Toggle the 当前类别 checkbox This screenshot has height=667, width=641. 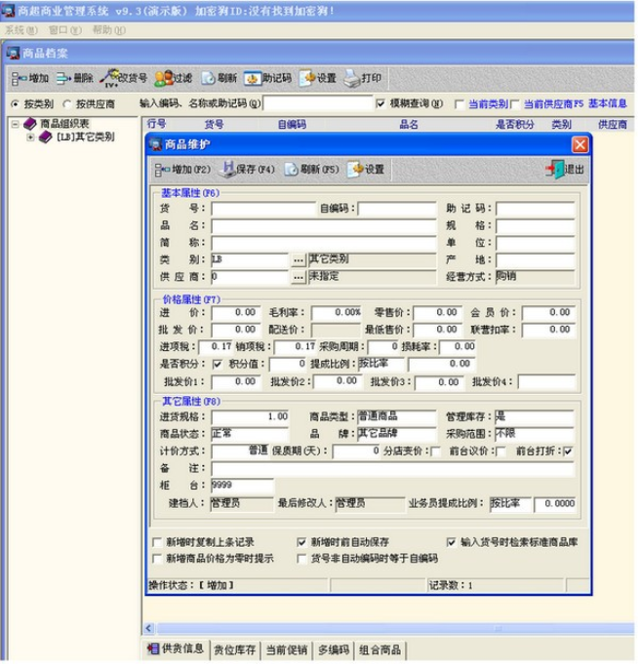click(x=460, y=104)
